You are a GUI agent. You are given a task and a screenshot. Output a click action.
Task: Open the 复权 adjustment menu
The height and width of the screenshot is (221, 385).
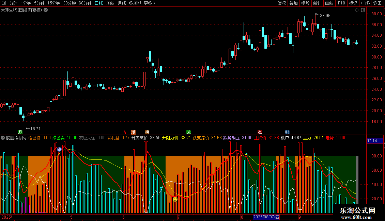(282, 3)
